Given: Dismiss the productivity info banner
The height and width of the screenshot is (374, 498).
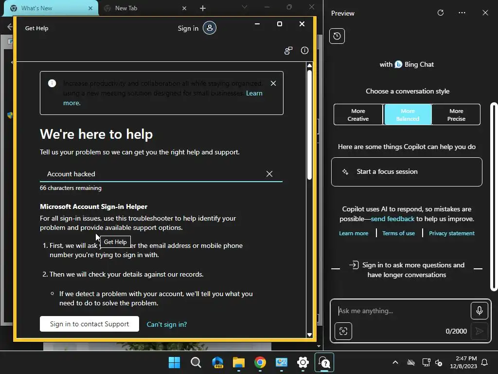Looking at the screenshot, I should coord(273,83).
